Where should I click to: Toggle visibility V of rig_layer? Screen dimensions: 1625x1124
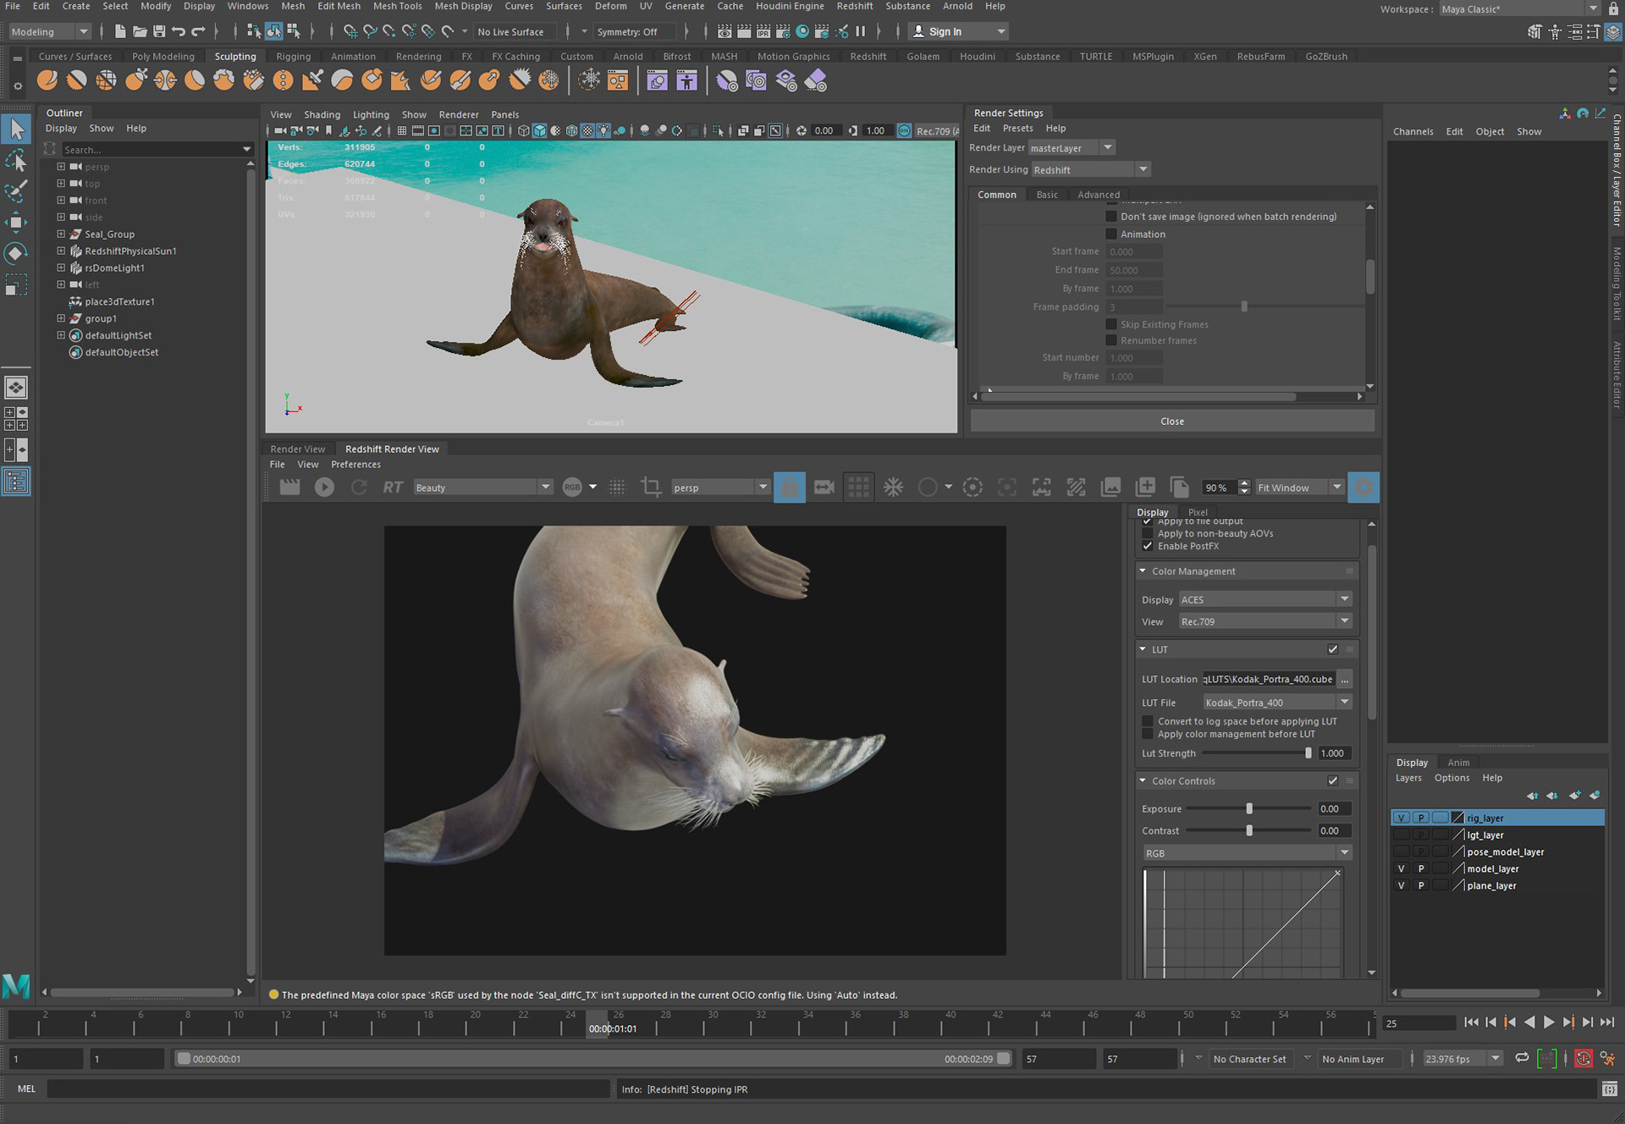1402,818
